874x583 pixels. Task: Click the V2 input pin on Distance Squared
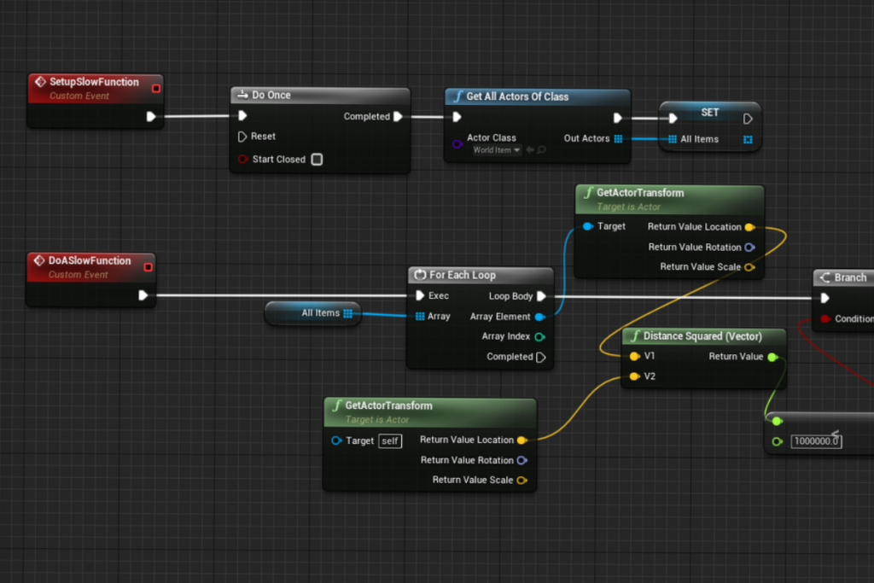point(634,376)
